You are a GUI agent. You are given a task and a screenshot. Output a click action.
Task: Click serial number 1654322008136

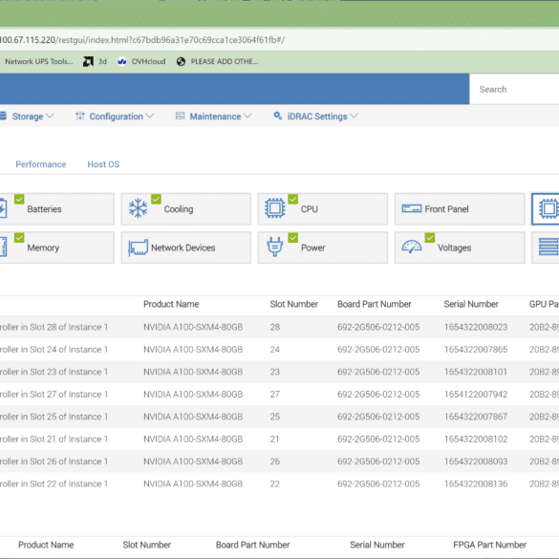point(476,484)
